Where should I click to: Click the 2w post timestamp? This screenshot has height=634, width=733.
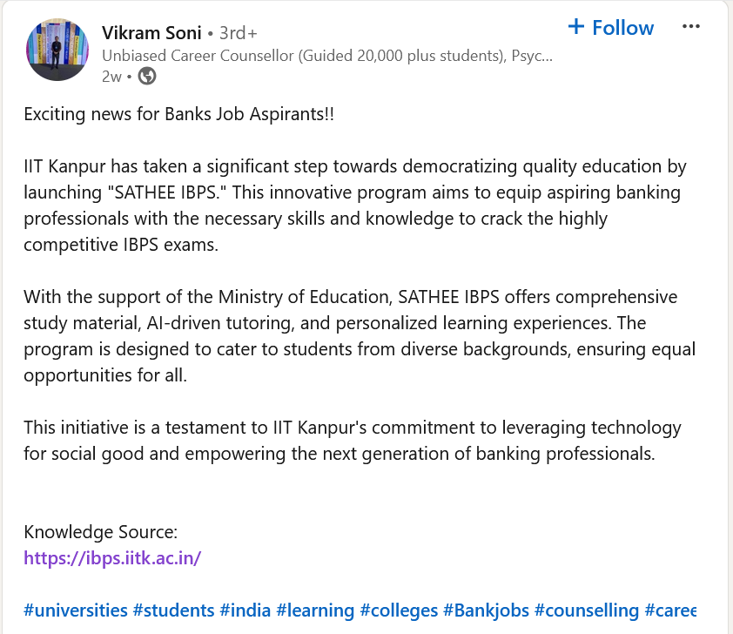[111, 77]
